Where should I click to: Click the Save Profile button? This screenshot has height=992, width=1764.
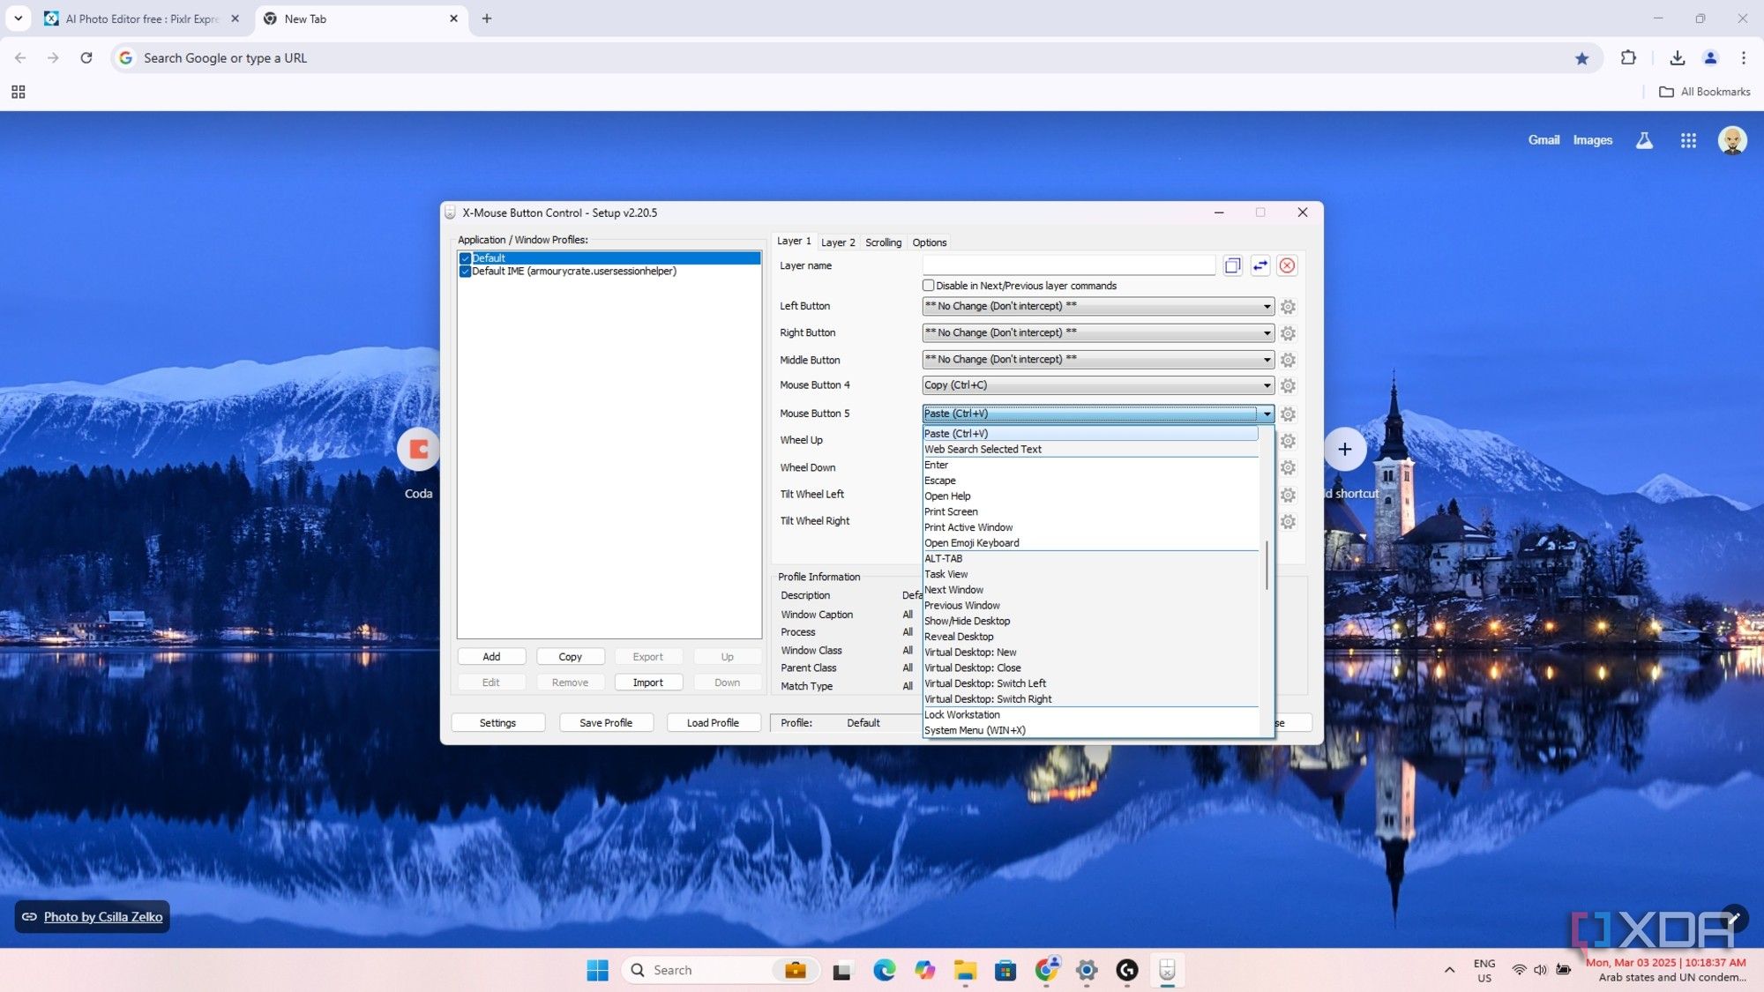point(606,723)
